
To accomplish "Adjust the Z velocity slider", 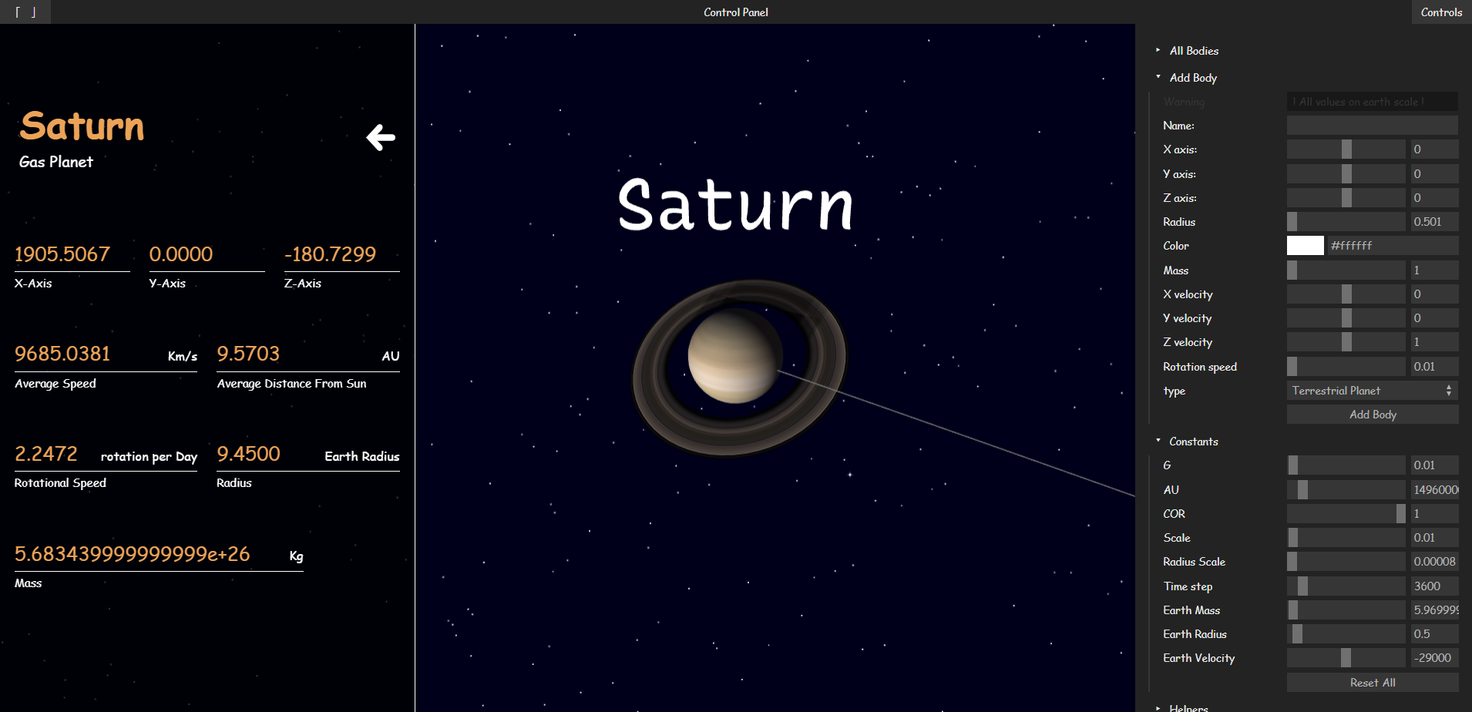I will pyautogui.click(x=1346, y=342).
